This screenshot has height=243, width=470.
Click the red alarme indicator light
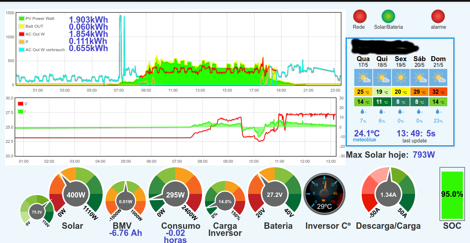[438, 16]
